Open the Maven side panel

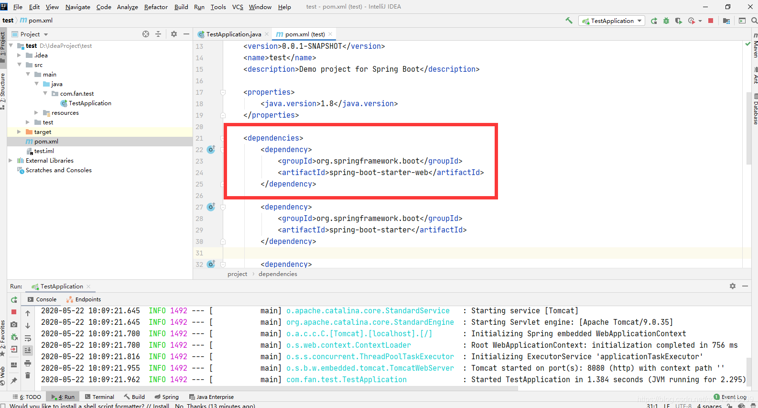click(755, 46)
